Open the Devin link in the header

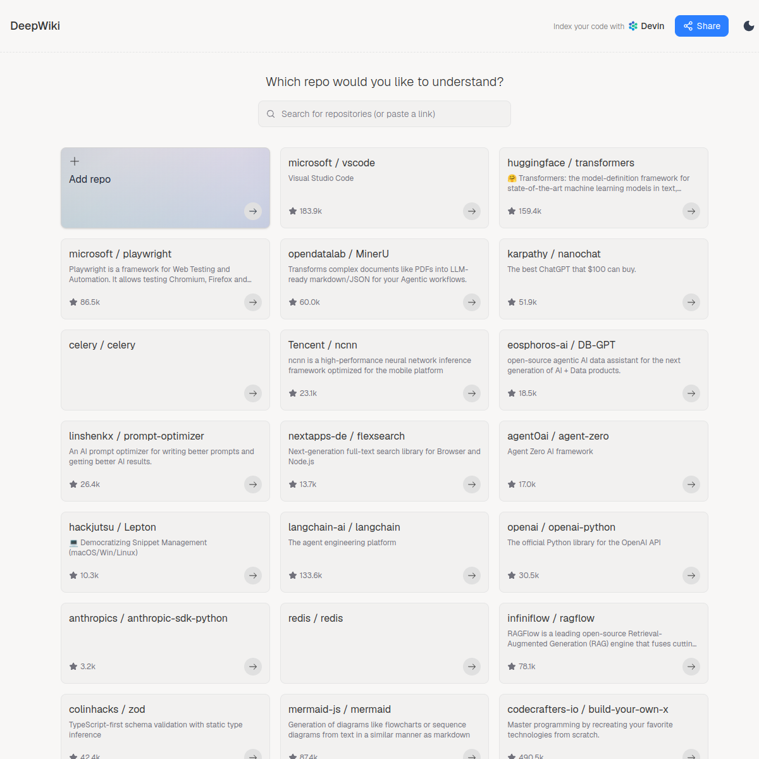[x=646, y=26]
